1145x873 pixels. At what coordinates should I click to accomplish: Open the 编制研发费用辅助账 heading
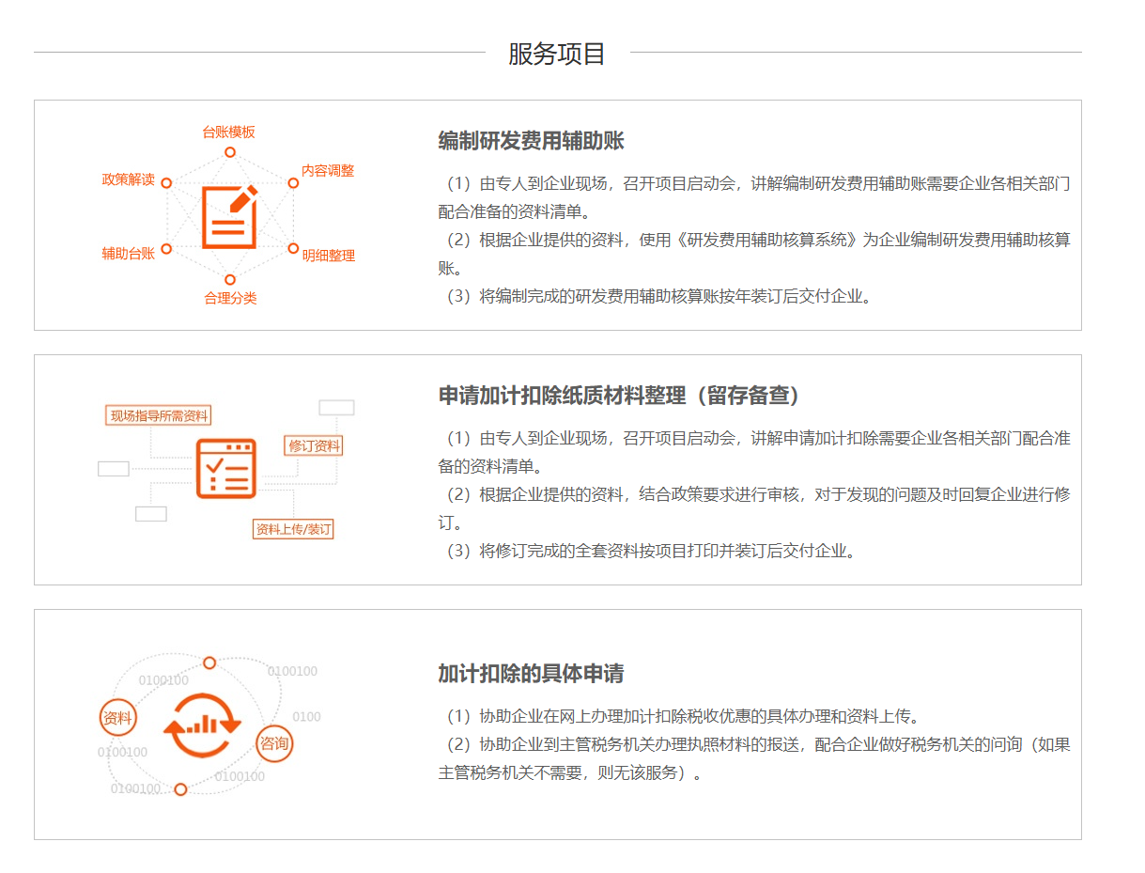531,141
